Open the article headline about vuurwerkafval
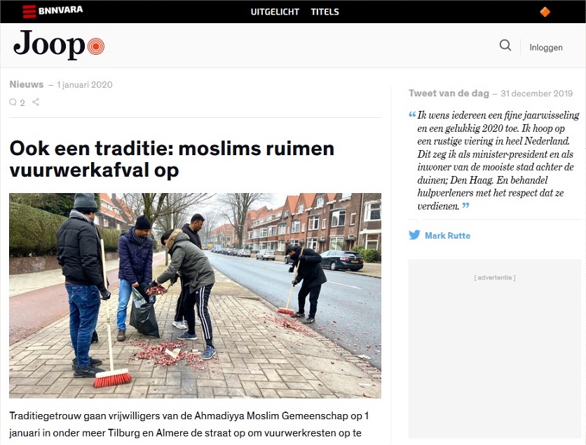586x445 pixels. tap(172, 159)
